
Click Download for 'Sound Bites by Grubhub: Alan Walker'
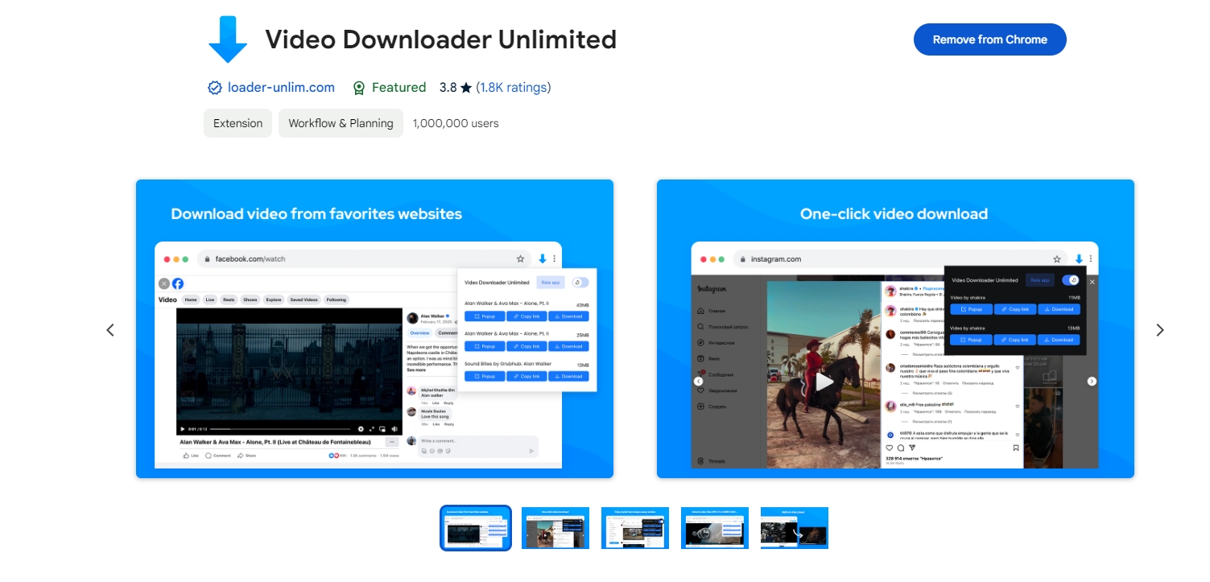tap(568, 376)
